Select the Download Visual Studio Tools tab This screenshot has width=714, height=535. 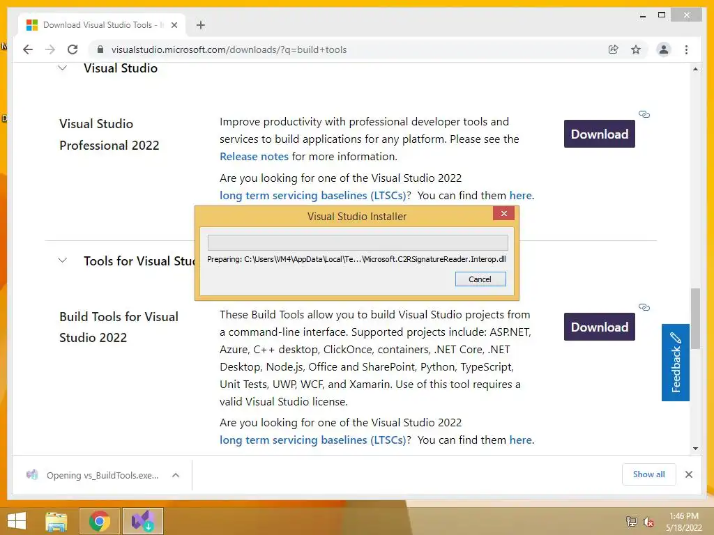click(102, 25)
